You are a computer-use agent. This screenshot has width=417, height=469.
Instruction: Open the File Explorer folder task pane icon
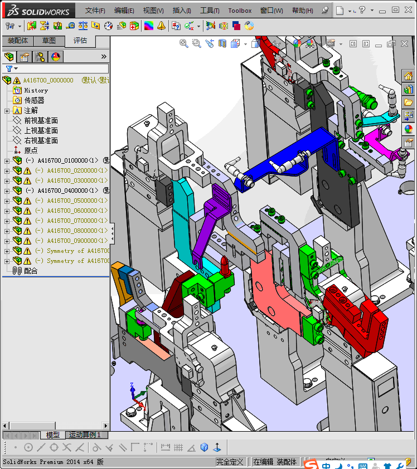click(x=409, y=102)
